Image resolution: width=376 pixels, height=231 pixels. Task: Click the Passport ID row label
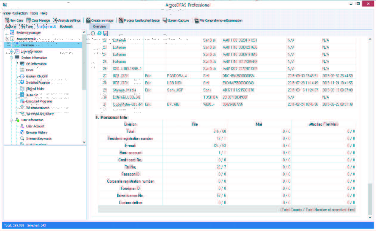130,174
